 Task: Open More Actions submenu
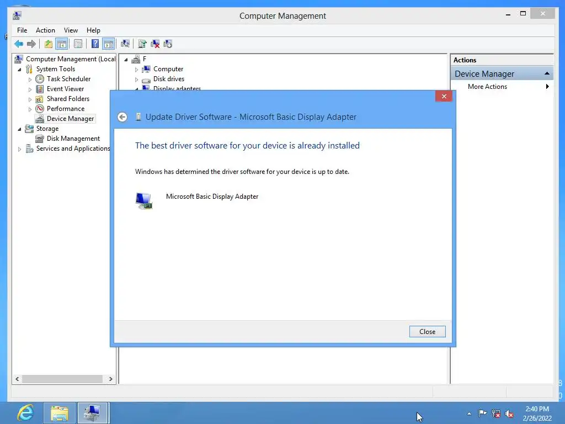coord(487,87)
